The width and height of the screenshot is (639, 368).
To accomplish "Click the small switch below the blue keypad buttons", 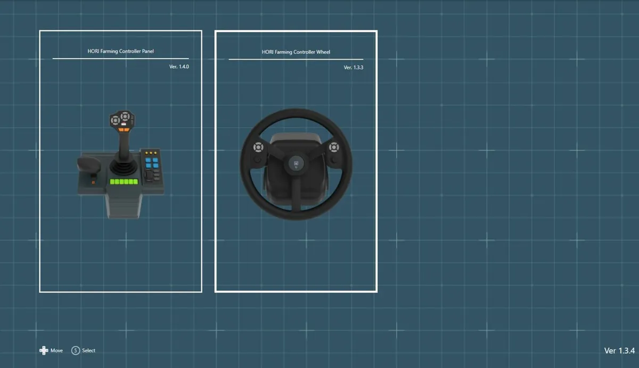I will (x=149, y=175).
